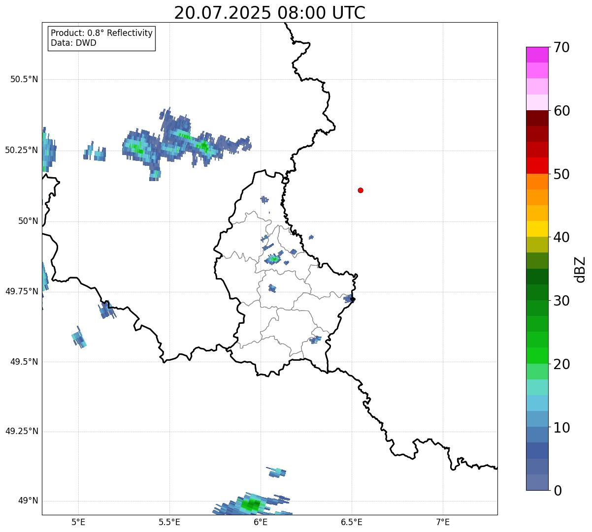Click the green radar echo at the bottom near 6°E
592x532 pixels.
[254, 504]
